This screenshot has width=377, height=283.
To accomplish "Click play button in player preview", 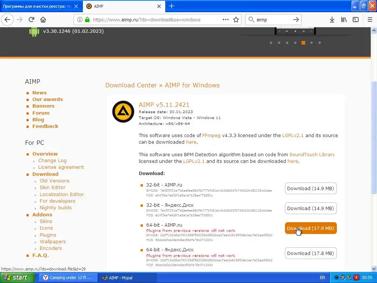I will 295,31.
